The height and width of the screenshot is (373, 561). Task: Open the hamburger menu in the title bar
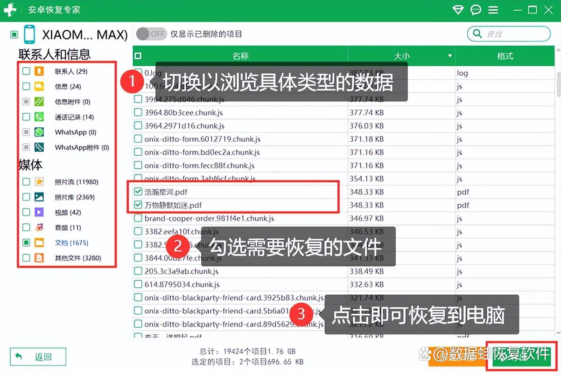coord(493,9)
